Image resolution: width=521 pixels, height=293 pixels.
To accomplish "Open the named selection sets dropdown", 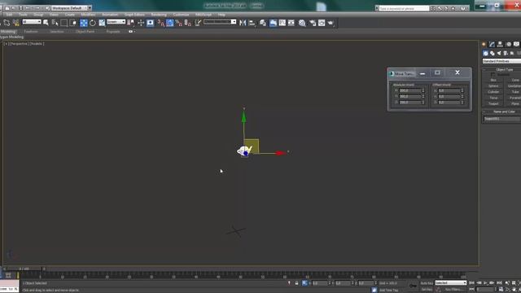I will pos(220,22).
